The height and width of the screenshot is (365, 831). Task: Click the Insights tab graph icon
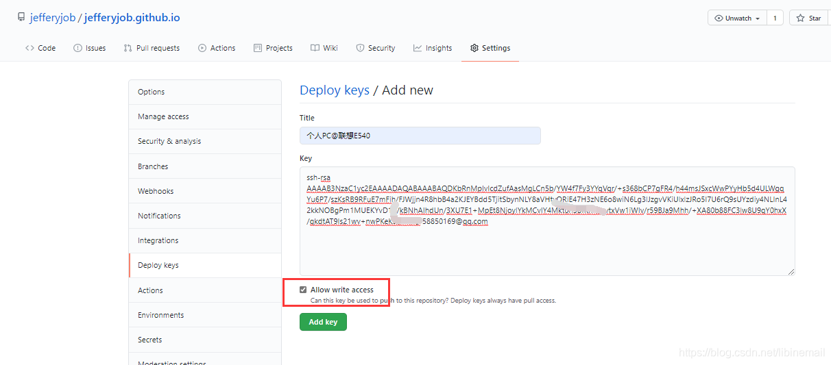pos(418,48)
